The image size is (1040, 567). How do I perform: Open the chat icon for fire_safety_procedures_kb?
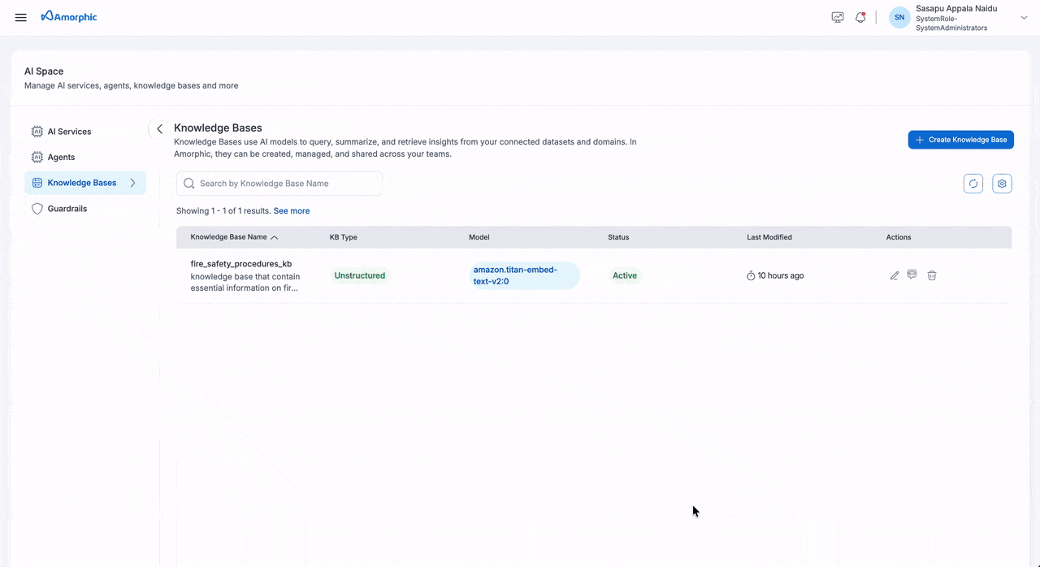pyautogui.click(x=912, y=275)
